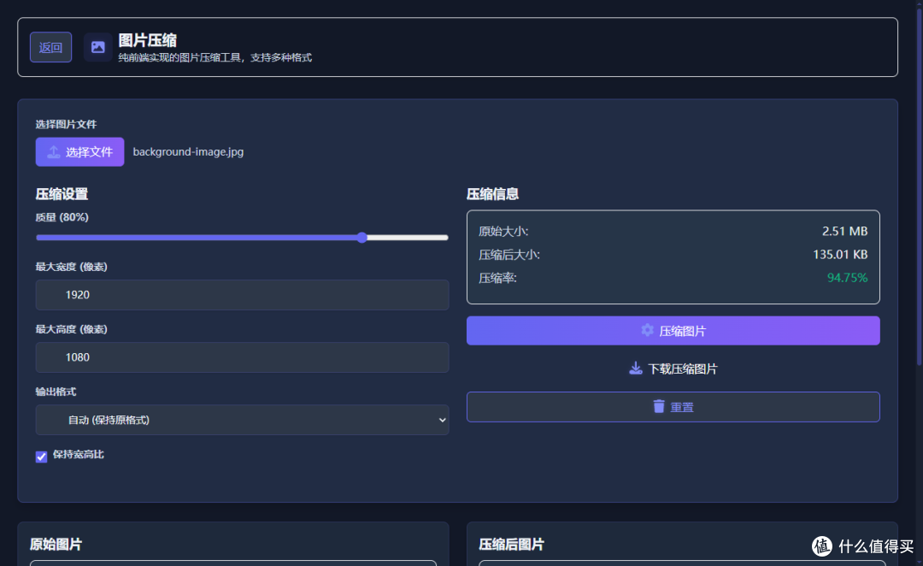Click the image icon beside 图片压缩 title
The image size is (923, 566).
[97, 47]
